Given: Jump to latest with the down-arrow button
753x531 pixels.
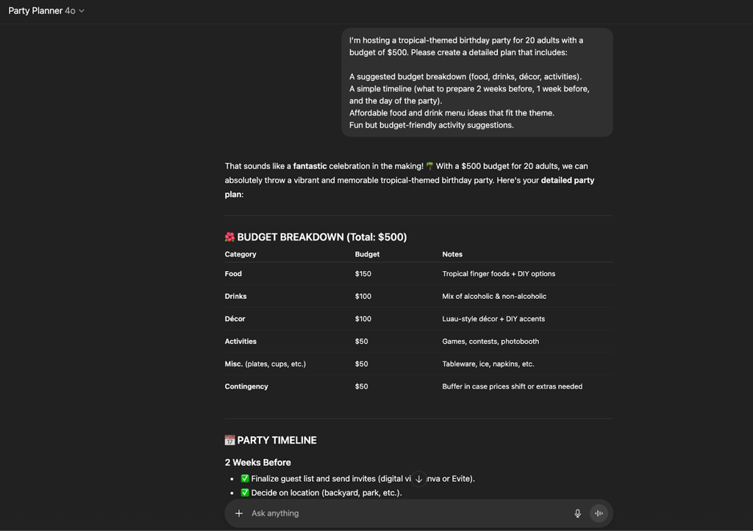Looking at the screenshot, I should tap(418, 479).
